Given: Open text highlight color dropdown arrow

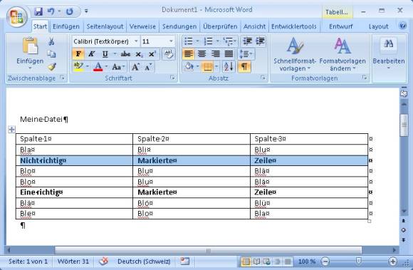Looking at the screenshot, I should [88, 67].
